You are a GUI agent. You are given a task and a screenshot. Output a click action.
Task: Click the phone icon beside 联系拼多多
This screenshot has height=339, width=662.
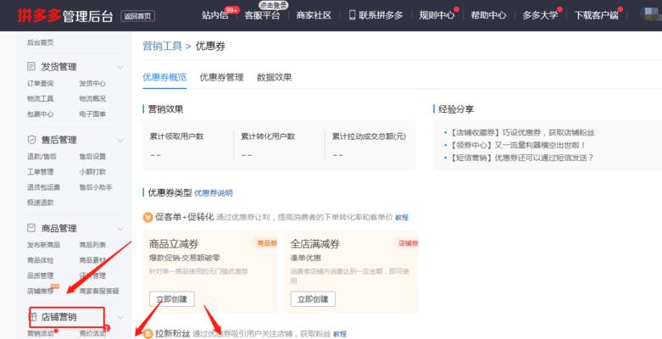[352, 15]
